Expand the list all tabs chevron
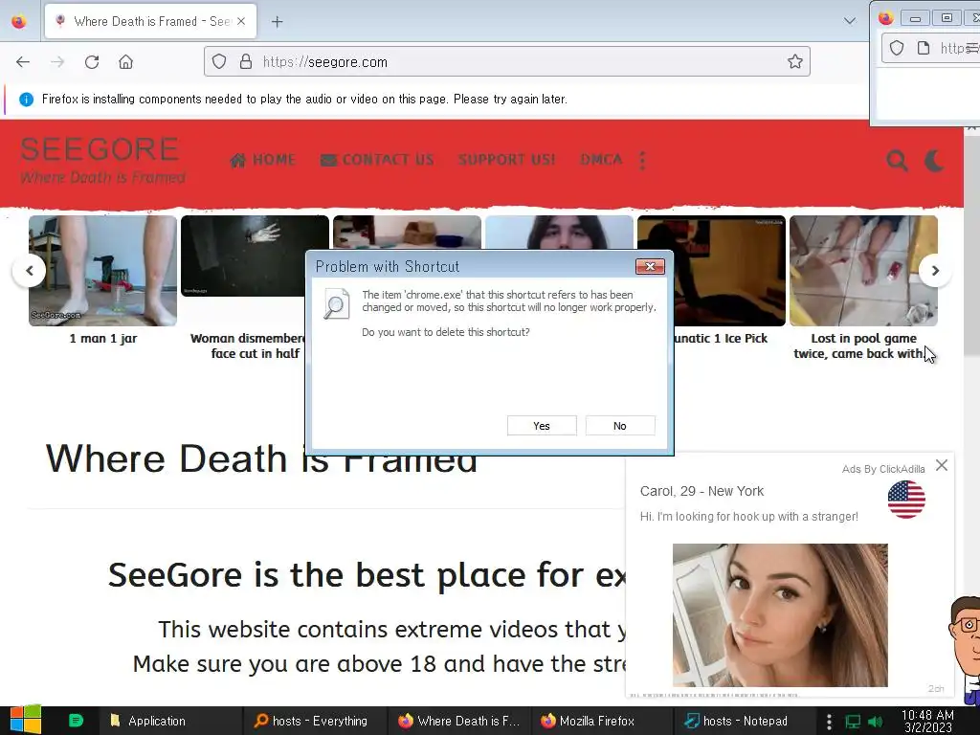The width and height of the screenshot is (980, 735). (x=850, y=21)
